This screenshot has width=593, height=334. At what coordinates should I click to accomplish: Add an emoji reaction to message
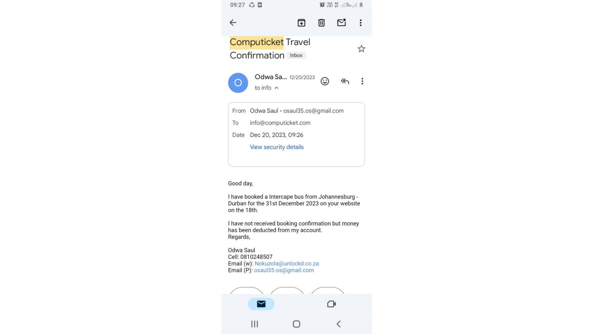pyautogui.click(x=325, y=81)
